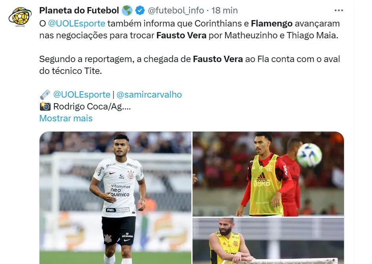Open the three-dot more options menu
Viewport: 372px width, 264px height.
[338, 10]
